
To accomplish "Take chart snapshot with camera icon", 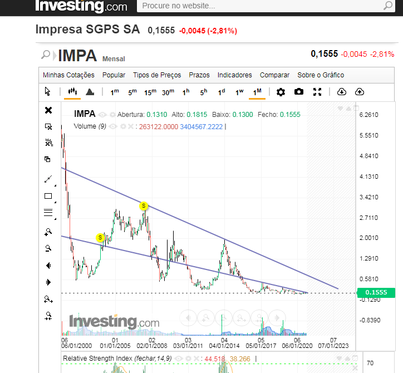I will pyautogui.click(x=299, y=91).
